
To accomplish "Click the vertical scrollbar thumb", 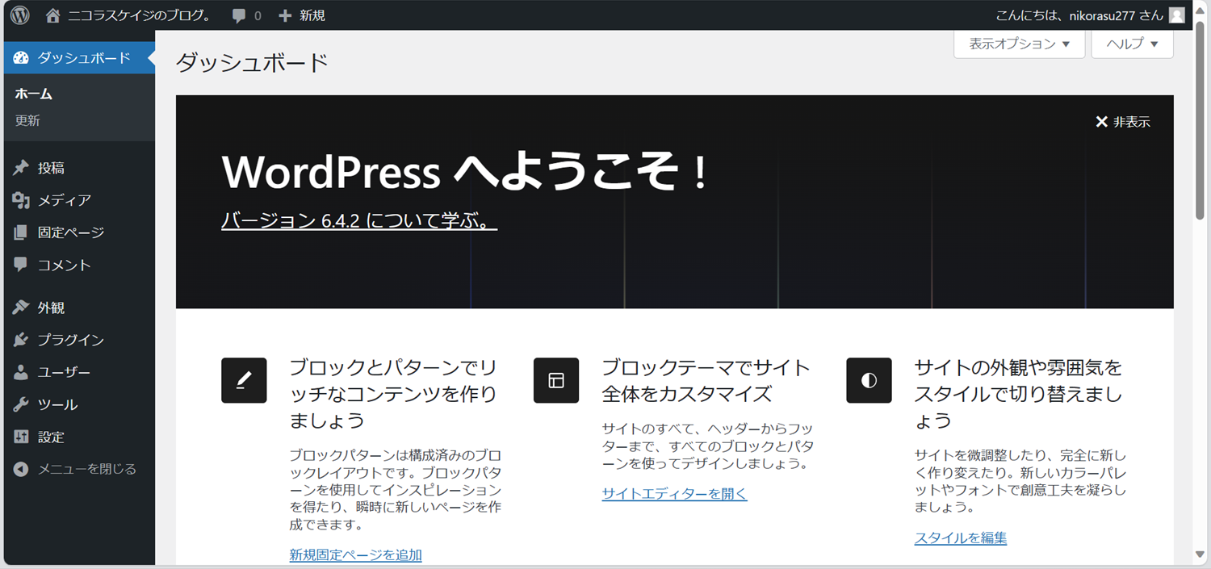I will 1200,119.
